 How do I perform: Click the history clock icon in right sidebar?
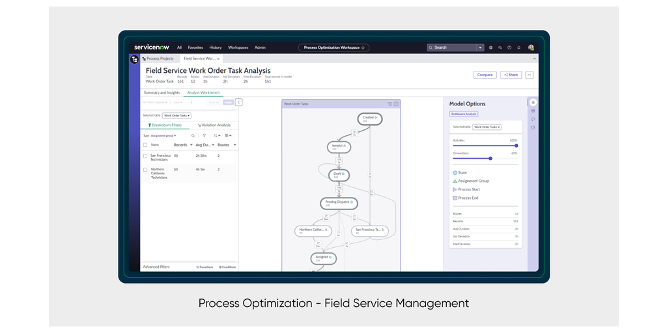533,127
